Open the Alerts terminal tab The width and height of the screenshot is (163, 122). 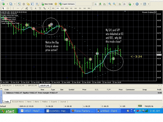(37, 102)
